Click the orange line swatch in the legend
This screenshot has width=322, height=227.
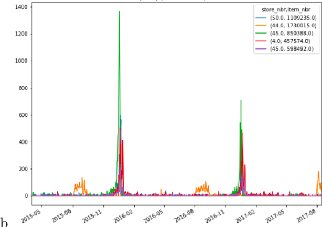coord(261,25)
